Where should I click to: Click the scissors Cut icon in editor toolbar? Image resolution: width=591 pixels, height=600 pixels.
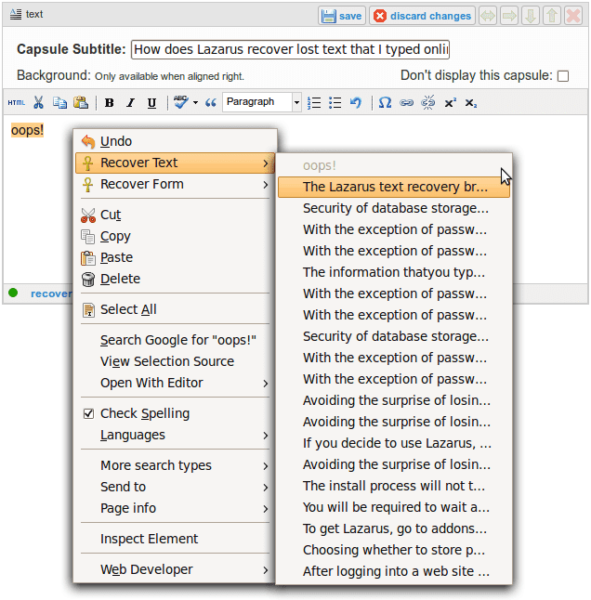coord(38,102)
